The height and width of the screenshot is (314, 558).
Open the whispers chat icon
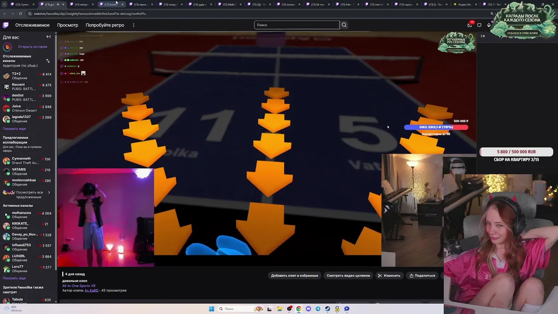(x=479, y=25)
